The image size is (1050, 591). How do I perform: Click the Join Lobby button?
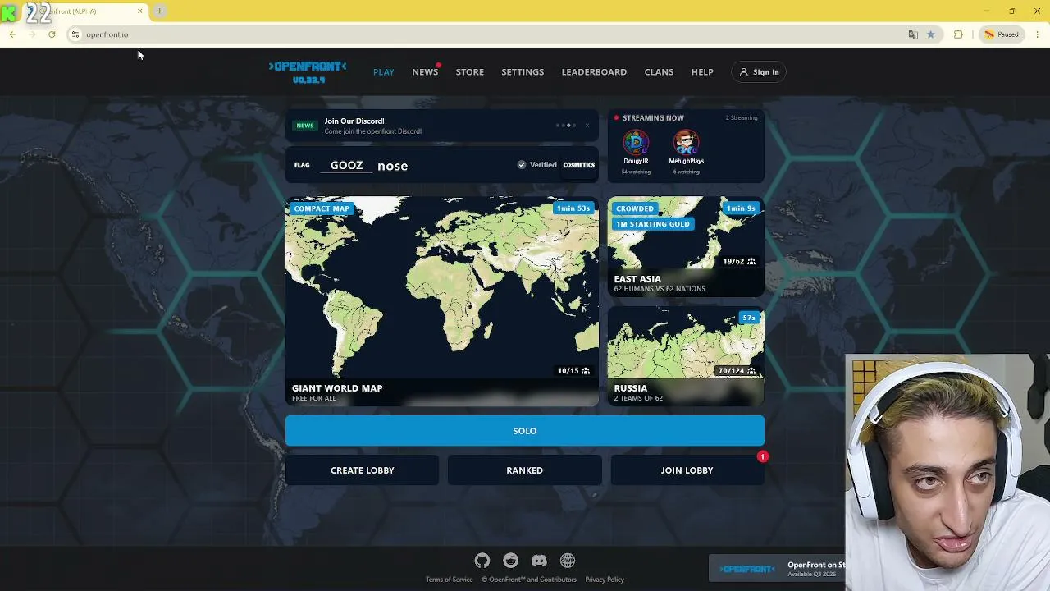[x=687, y=470]
